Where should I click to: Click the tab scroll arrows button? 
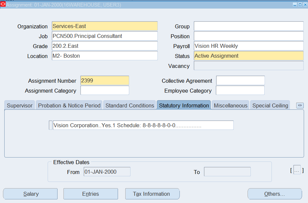pyautogui.click(x=299, y=105)
